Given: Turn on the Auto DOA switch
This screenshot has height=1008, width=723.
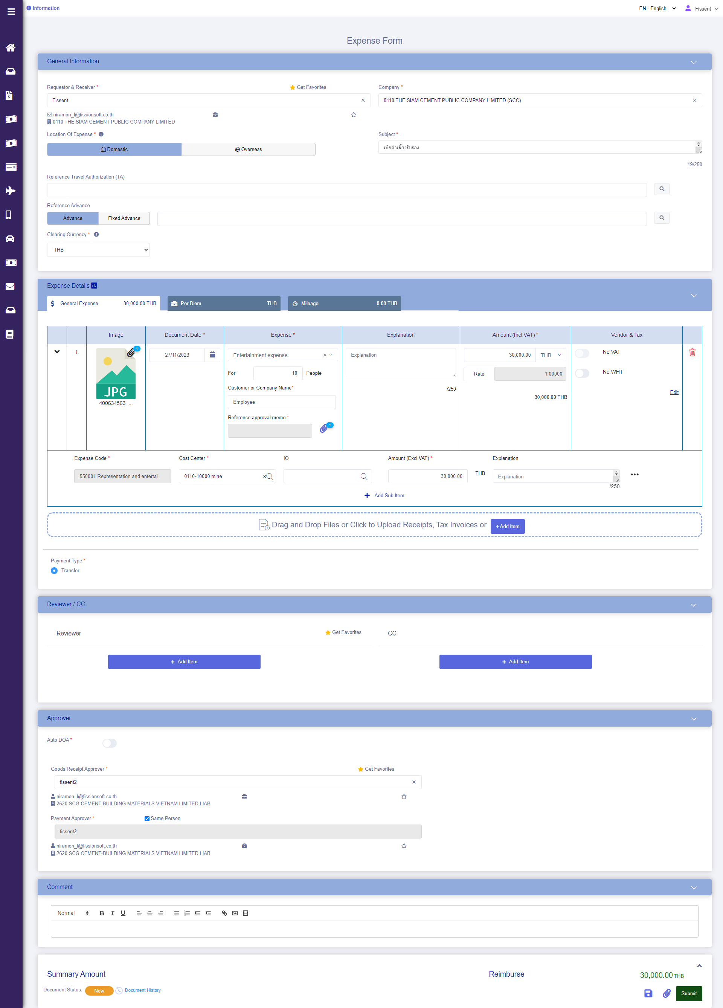Looking at the screenshot, I should click(109, 743).
